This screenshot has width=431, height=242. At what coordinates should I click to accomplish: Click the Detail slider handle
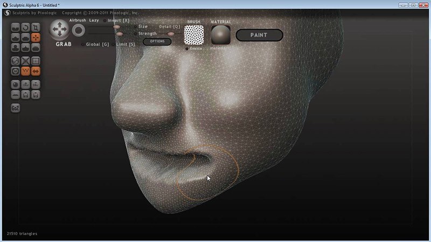click(171, 33)
